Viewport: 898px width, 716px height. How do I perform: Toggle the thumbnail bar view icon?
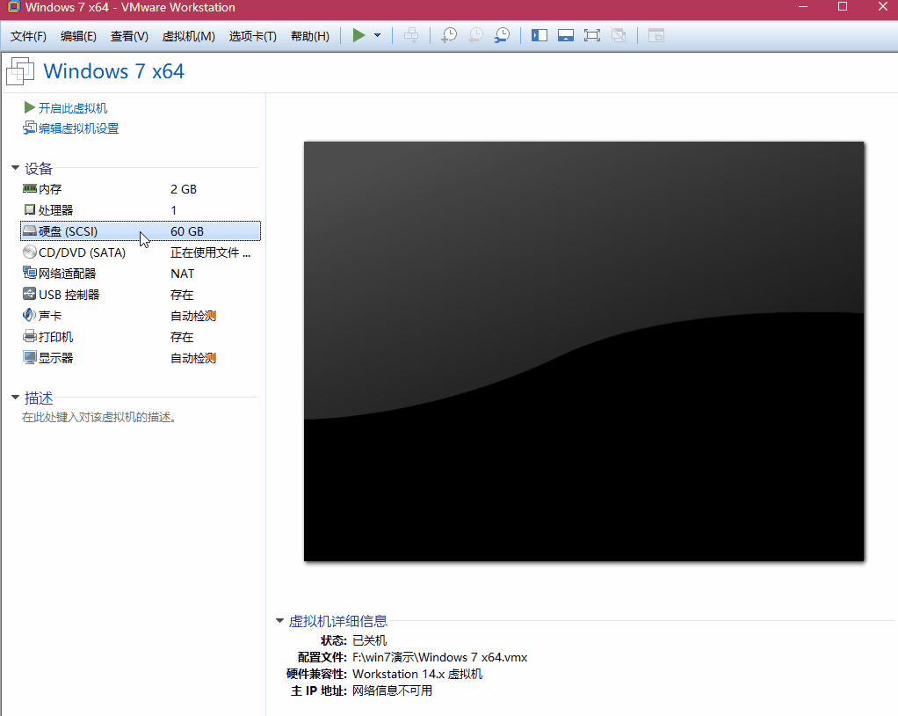566,35
